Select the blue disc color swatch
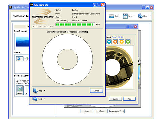Screen dimensions: 162x122 point(109,42)
